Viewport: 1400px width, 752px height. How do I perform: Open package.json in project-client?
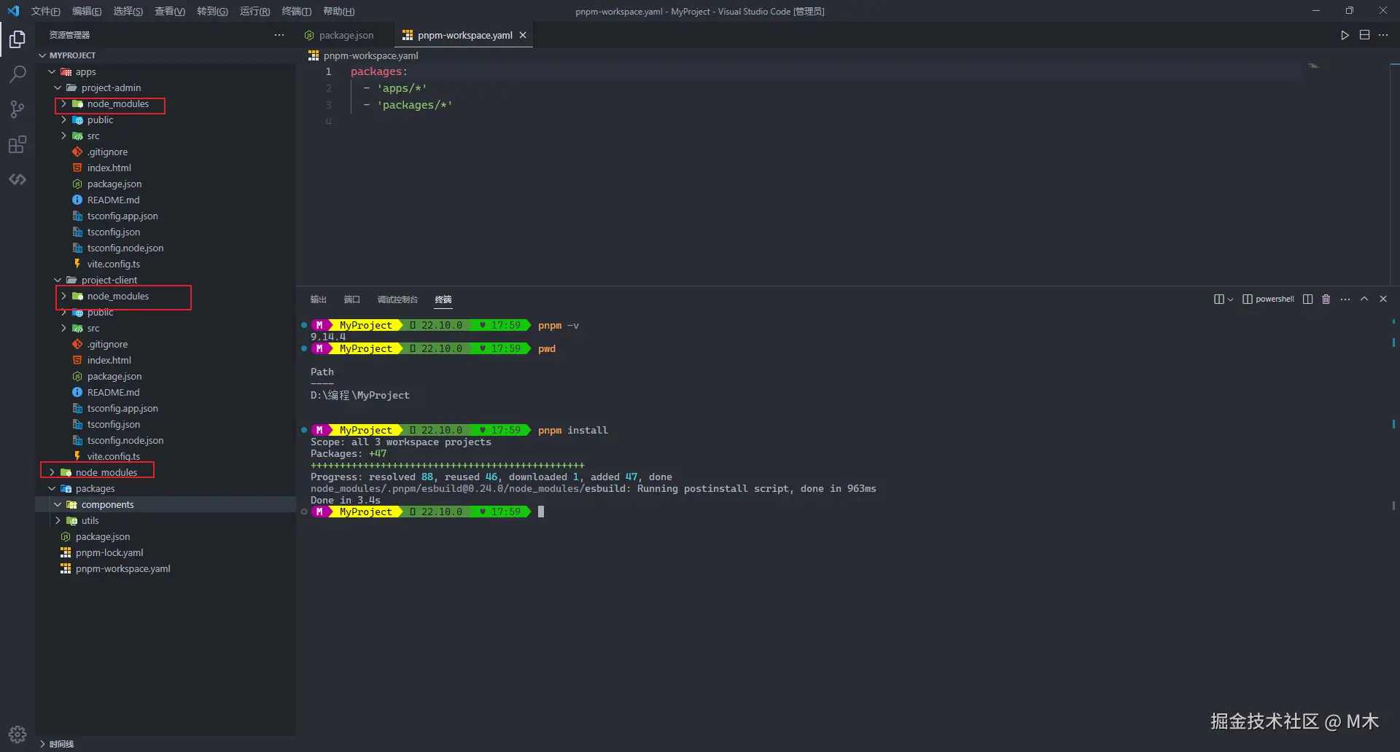(x=114, y=376)
